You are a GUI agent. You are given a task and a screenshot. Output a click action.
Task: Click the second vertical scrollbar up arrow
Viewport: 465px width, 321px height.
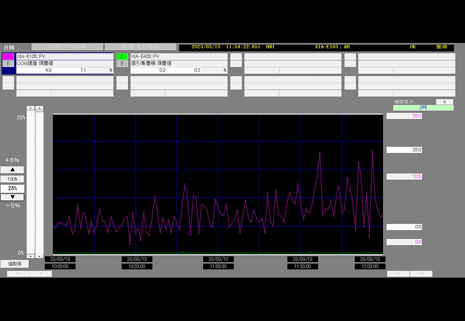coord(39,108)
